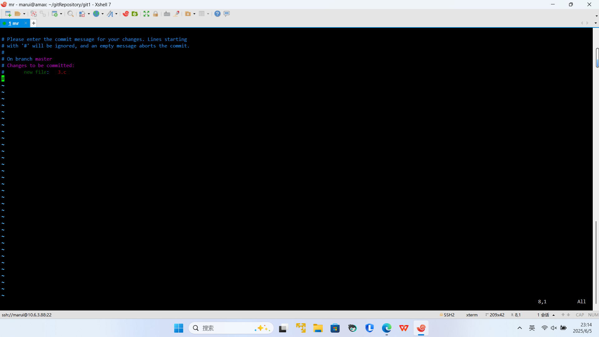Viewport: 599px width, 337px height.
Task: Open a new session with the New icon
Action: (x=7, y=14)
